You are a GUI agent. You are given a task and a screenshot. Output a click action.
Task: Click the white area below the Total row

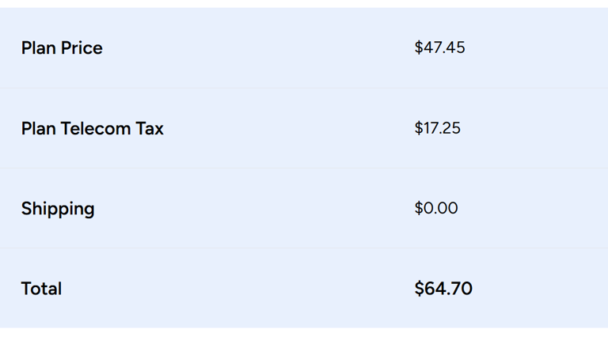[x=304, y=338]
